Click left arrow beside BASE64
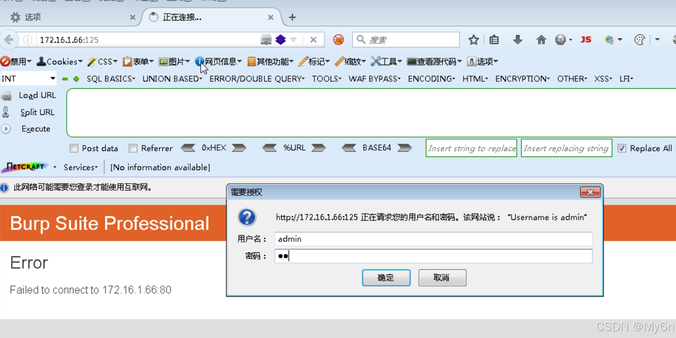Viewport: 676px width, 338px height. [x=349, y=149]
